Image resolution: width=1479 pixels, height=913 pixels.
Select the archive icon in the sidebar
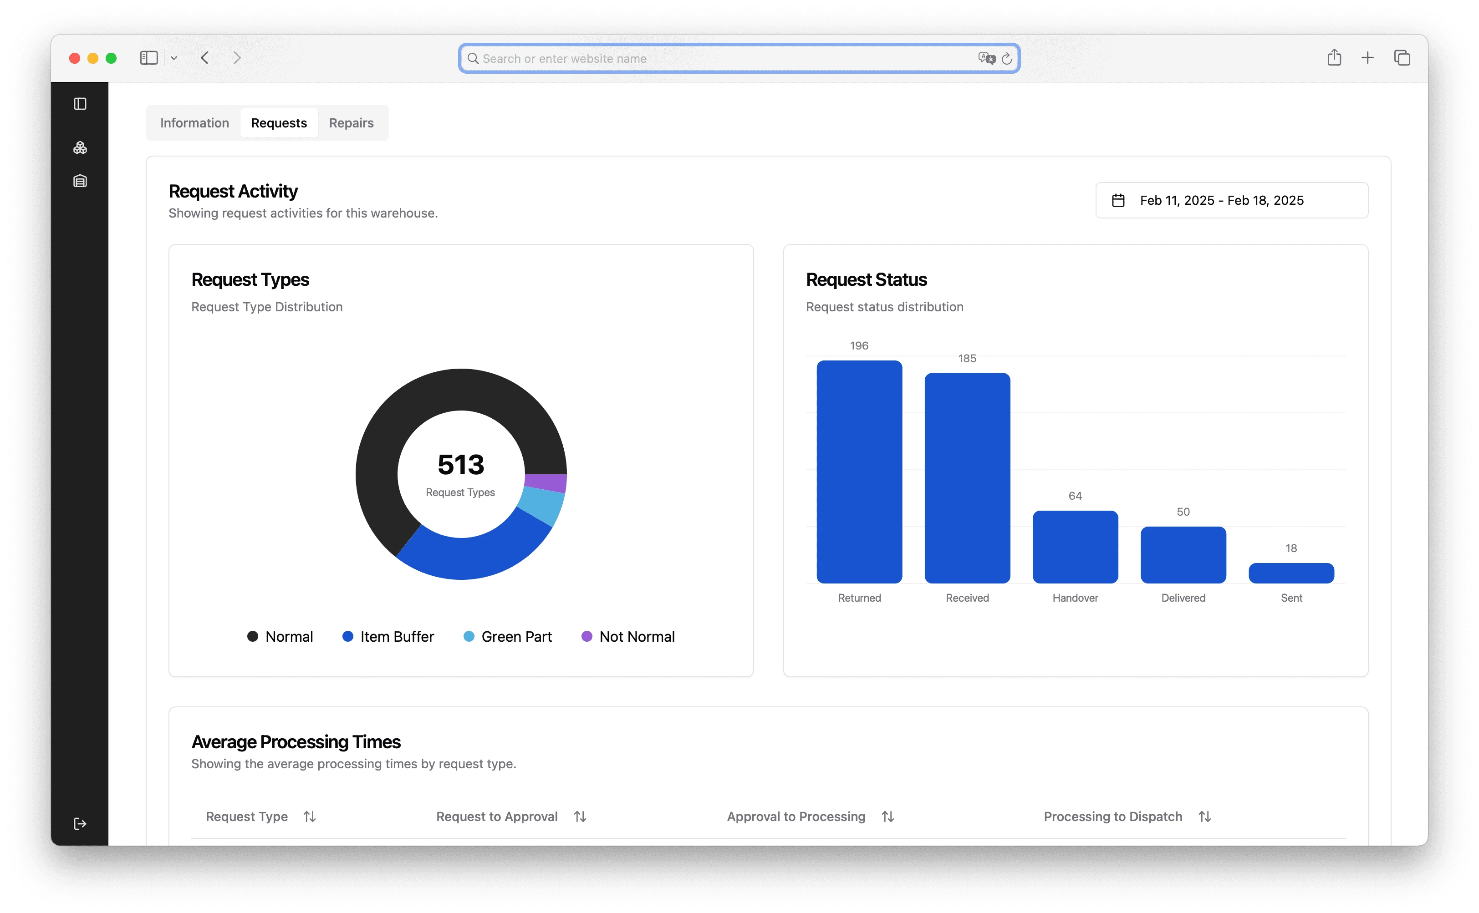click(80, 181)
